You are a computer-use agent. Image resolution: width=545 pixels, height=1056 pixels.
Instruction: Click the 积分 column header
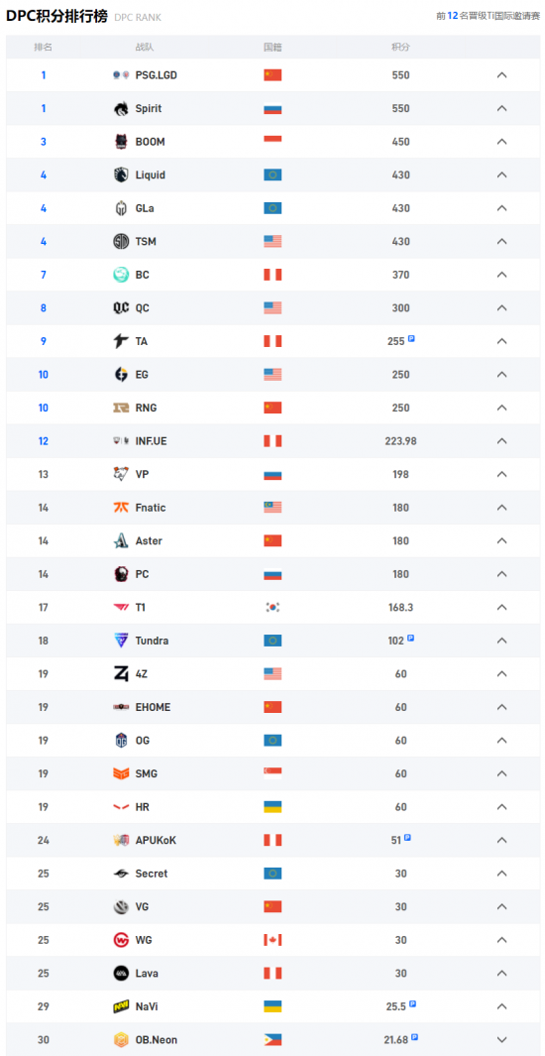point(401,48)
